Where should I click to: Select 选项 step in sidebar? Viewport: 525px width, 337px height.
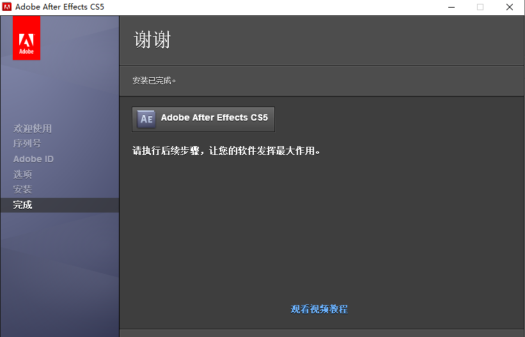tap(23, 174)
